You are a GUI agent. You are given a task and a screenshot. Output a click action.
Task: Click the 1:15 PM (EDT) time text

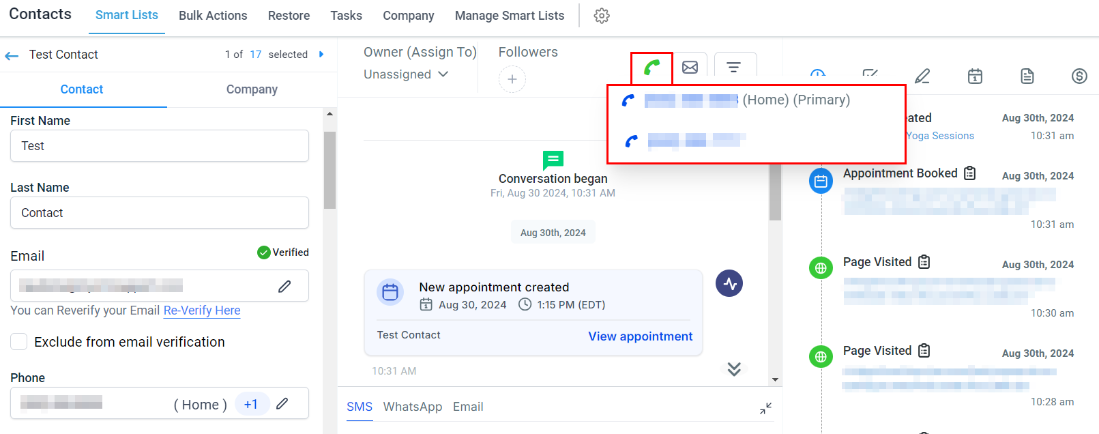point(571,305)
